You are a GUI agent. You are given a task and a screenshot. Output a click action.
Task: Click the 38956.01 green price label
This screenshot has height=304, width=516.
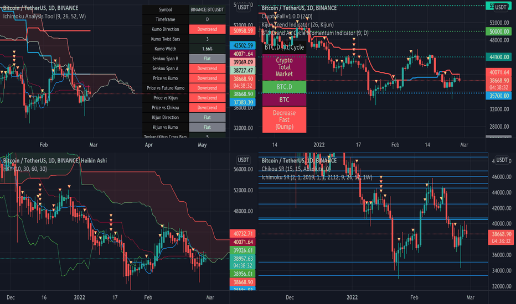click(x=242, y=274)
